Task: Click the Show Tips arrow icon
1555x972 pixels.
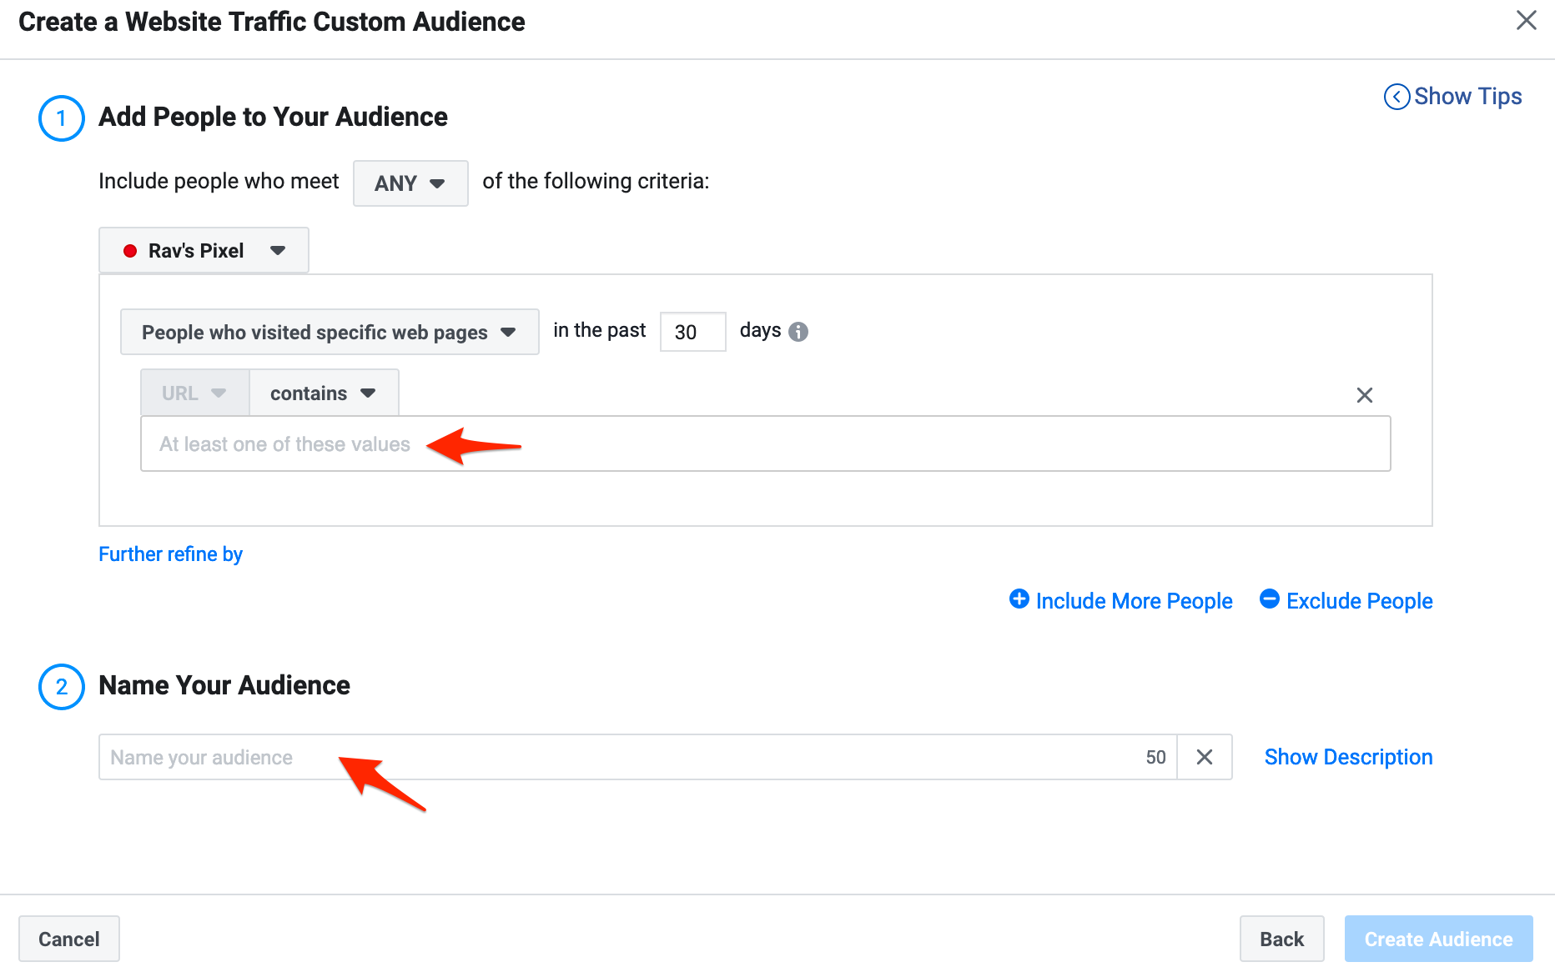Action: click(1396, 97)
